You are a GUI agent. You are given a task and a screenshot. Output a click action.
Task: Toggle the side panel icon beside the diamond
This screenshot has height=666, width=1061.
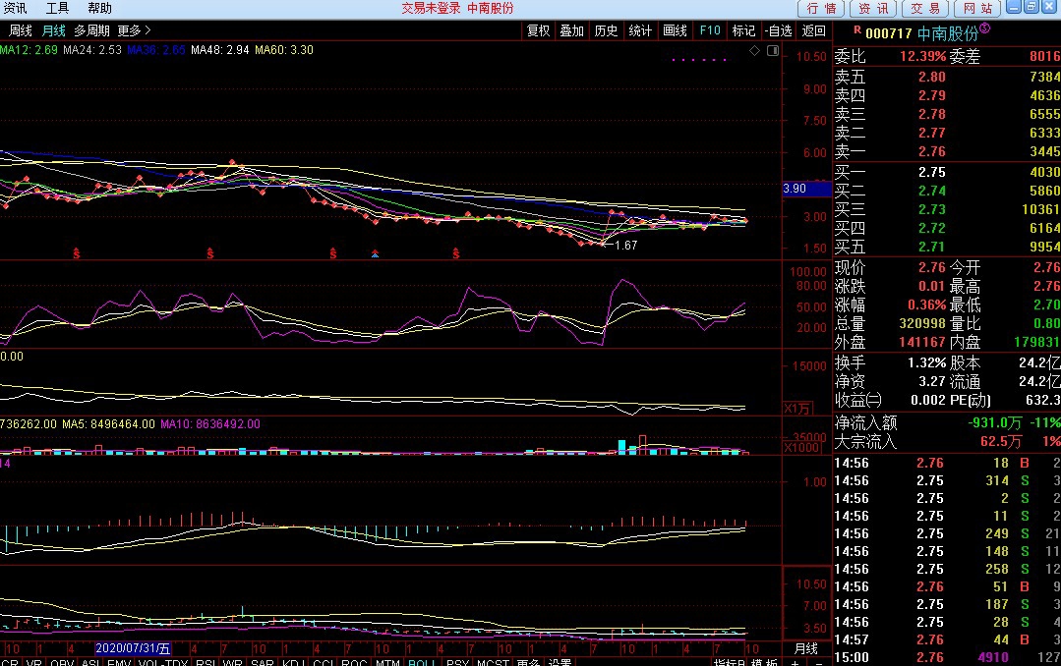773,51
